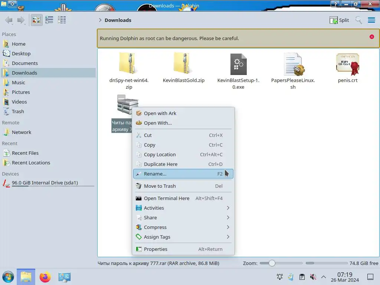
Task: Click the window help question-mark button
Action: click(x=335, y=4)
